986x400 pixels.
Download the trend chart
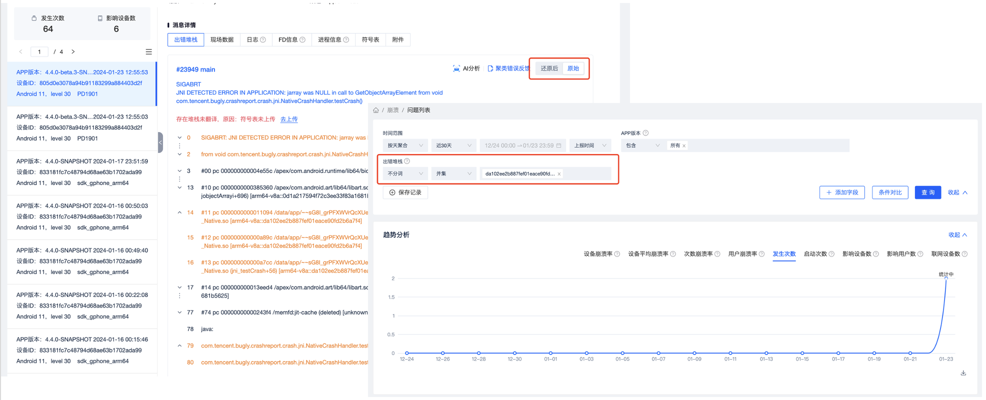tap(963, 373)
